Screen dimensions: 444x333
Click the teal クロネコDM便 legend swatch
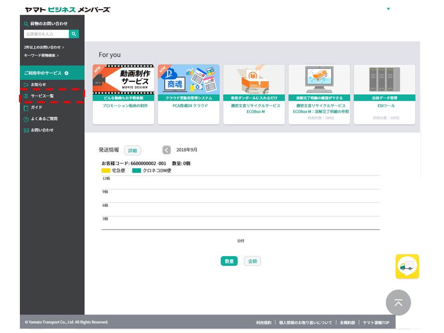tap(136, 171)
